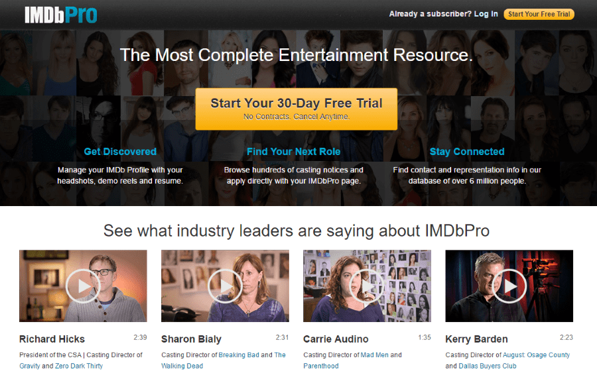Play the Sharon Bialy video
This screenshot has width=597, height=381.
click(x=225, y=286)
